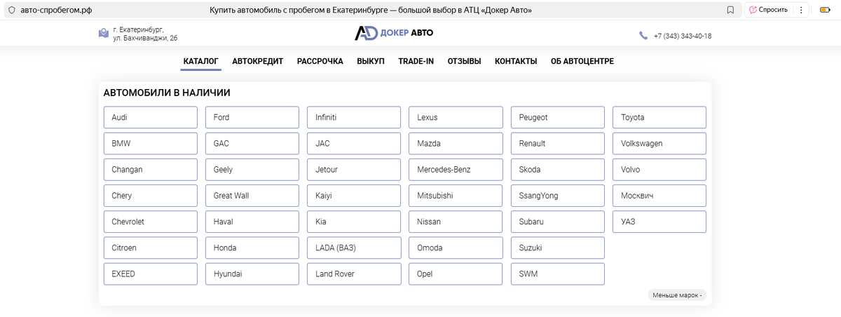Screen dimensions: 841x317
Task: Select the Lexus brand
Action: click(x=456, y=117)
